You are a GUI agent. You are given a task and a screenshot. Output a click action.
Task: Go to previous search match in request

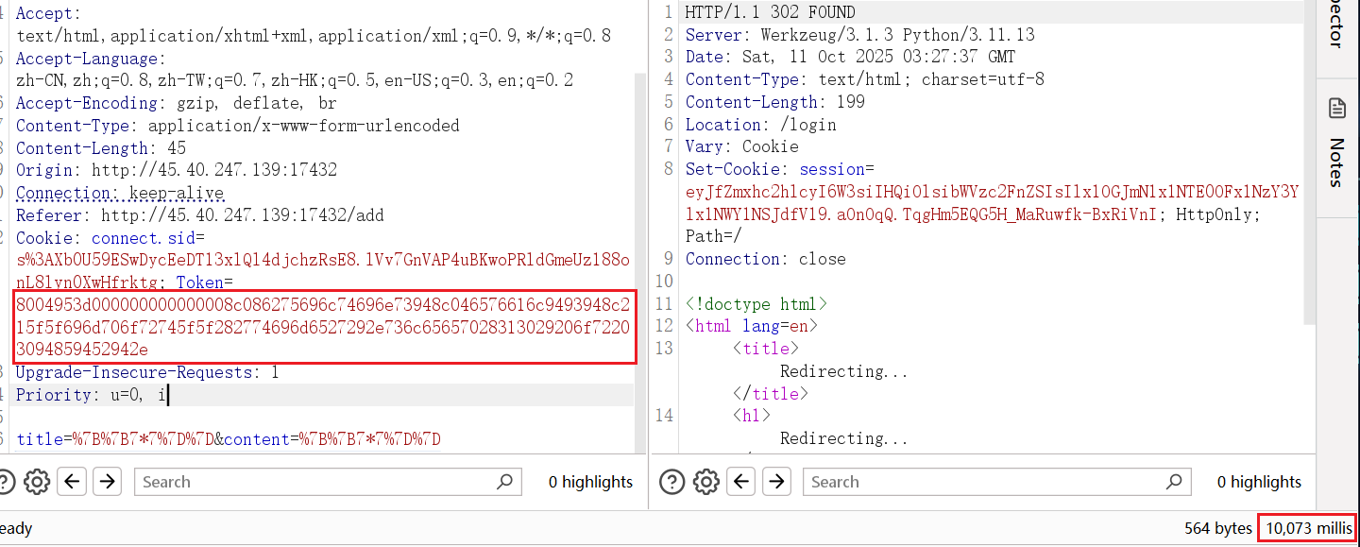(x=73, y=482)
